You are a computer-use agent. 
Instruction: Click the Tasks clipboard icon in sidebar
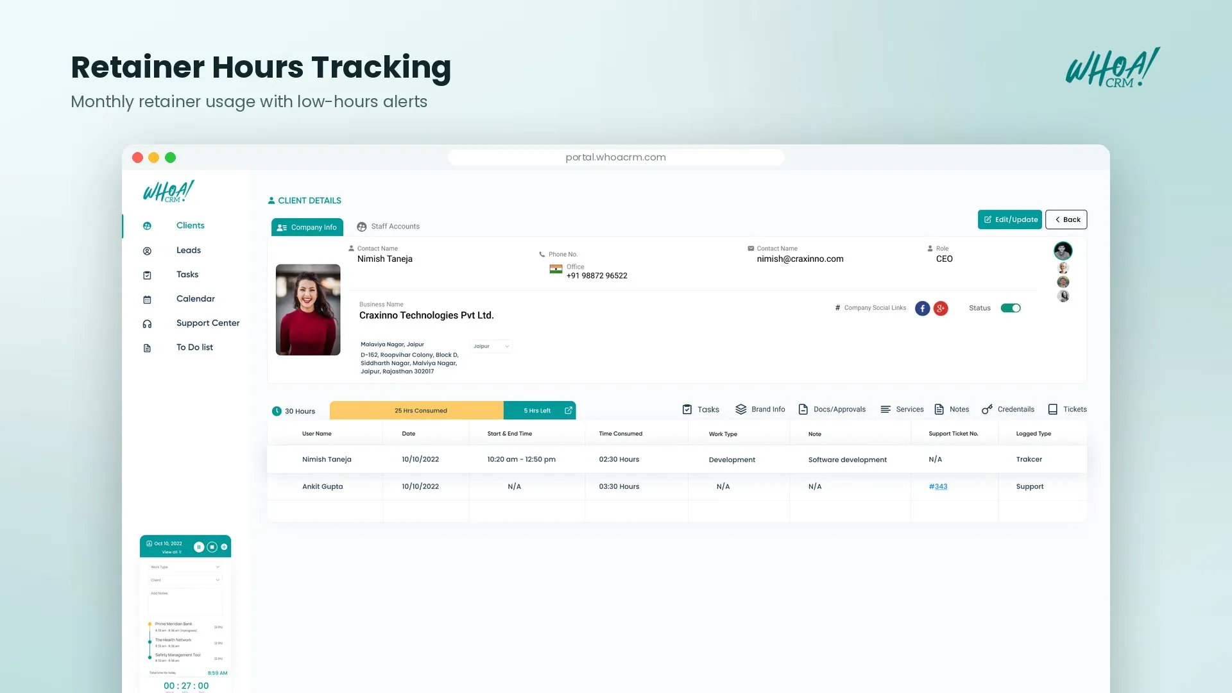[147, 275]
